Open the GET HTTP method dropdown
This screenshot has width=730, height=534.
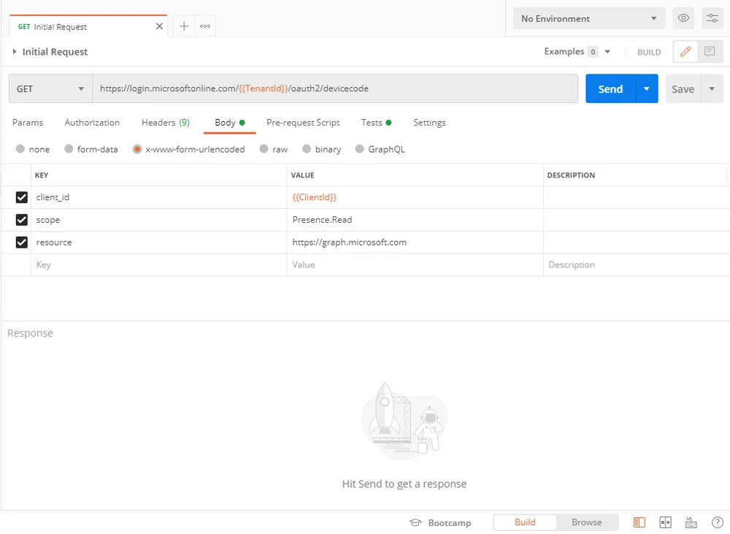point(50,89)
